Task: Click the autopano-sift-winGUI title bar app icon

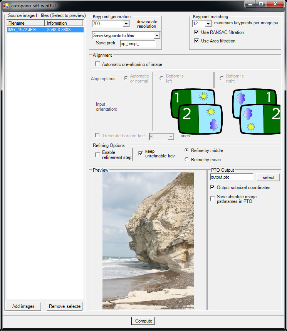Action: 6,5
